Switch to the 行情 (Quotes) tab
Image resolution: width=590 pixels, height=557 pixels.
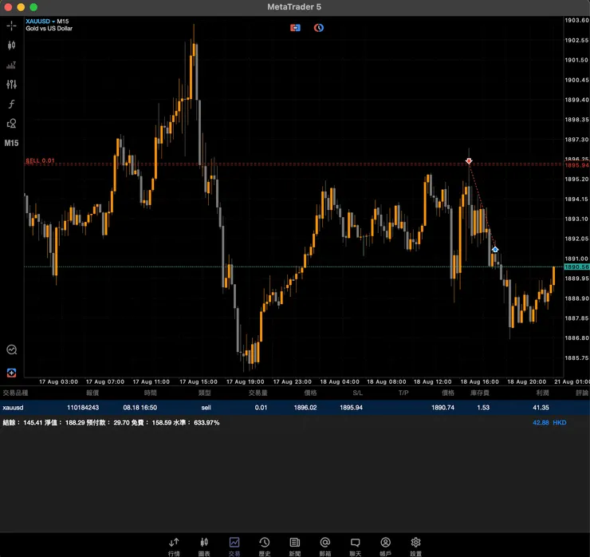pyautogui.click(x=174, y=546)
